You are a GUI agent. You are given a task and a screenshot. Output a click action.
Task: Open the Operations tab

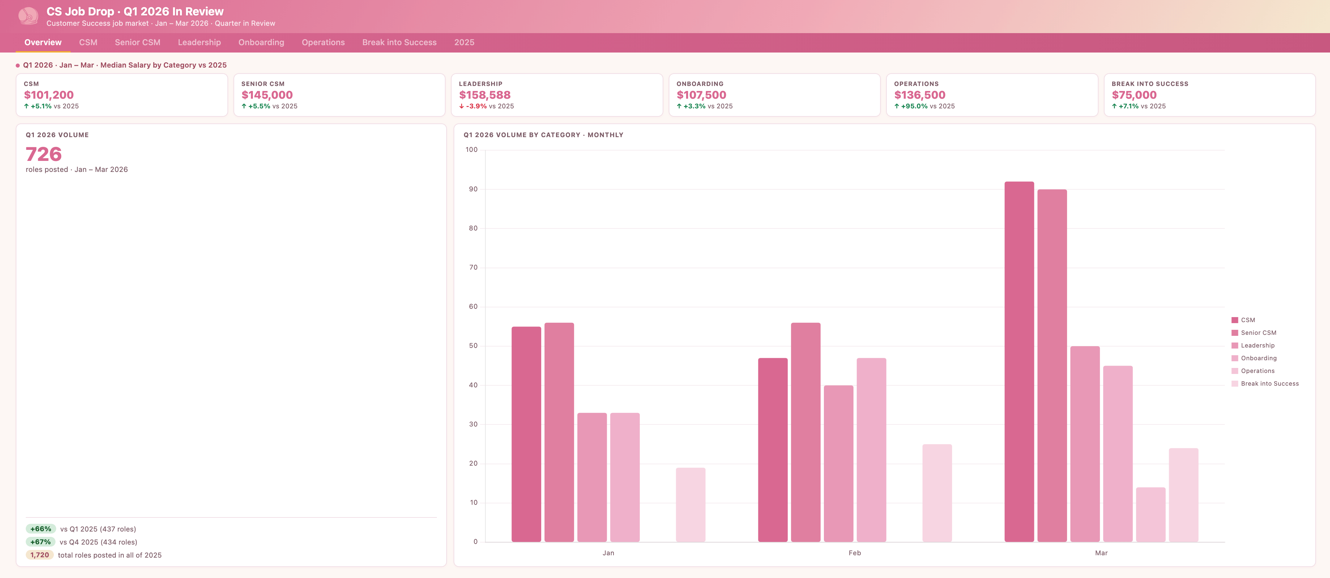coord(323,42)
